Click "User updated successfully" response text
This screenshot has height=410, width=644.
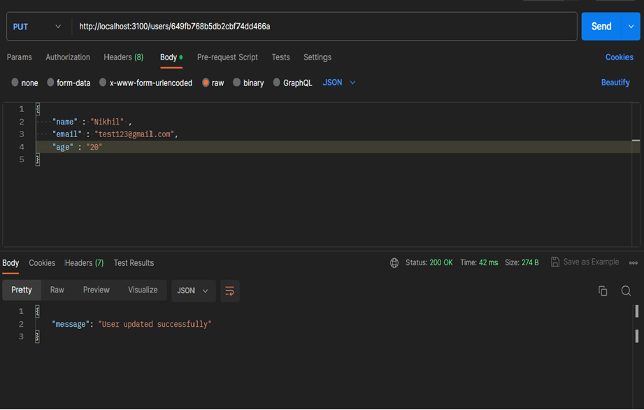point(155,325)
